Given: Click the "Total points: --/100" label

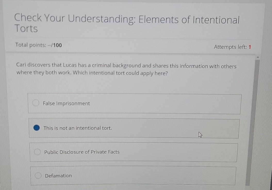Looking at the screenshot, I should [x=38, y=45].
